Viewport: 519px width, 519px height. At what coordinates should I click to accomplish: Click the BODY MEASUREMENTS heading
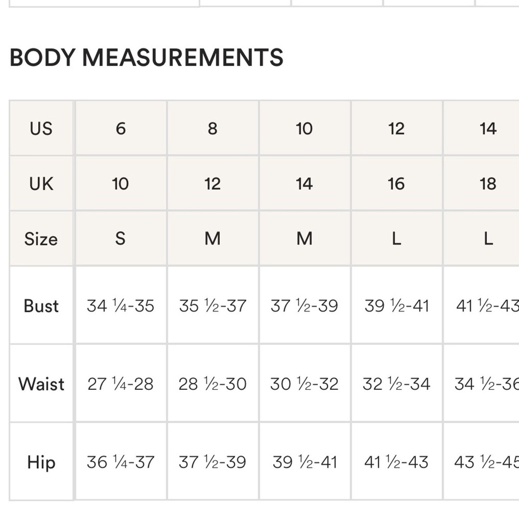coord(147,58)
